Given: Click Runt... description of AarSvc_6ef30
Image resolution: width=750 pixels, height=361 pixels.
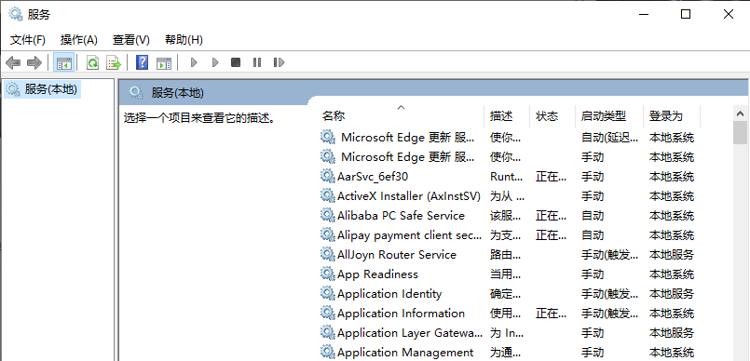Looking at the screenshot, I should pyautogui.click(x=507, y=177).
